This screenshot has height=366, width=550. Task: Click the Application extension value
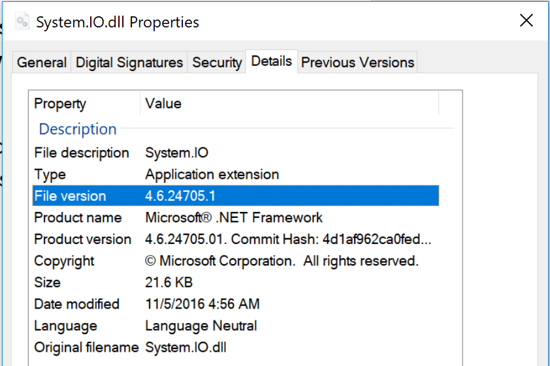[x=212, y=174]
